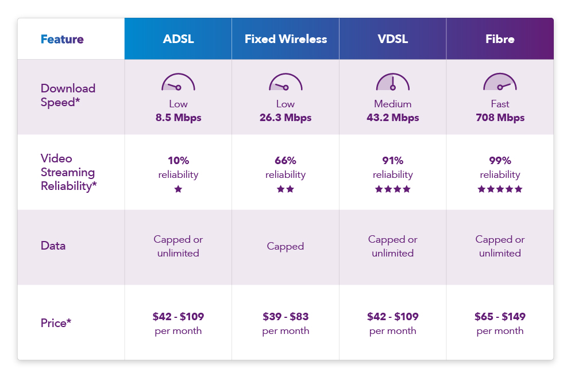Click the five stars under Fibre reliability

500,189
